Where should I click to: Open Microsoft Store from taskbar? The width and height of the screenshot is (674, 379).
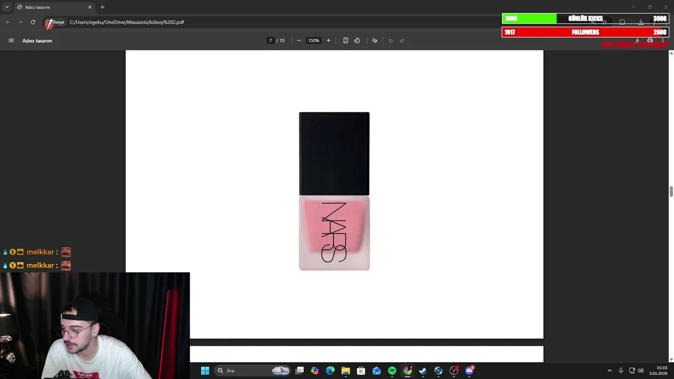(x=361, y=371)
